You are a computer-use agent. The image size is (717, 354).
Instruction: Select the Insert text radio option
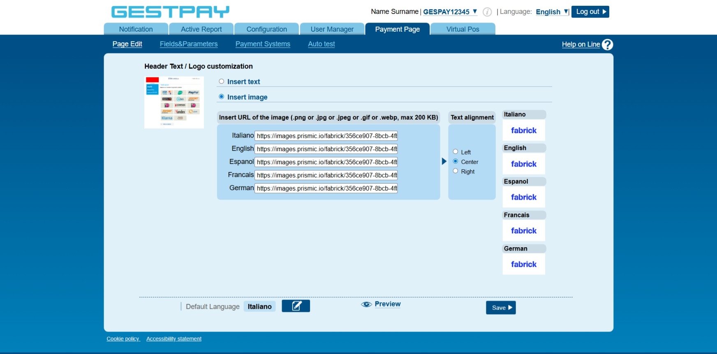[222, 81]
